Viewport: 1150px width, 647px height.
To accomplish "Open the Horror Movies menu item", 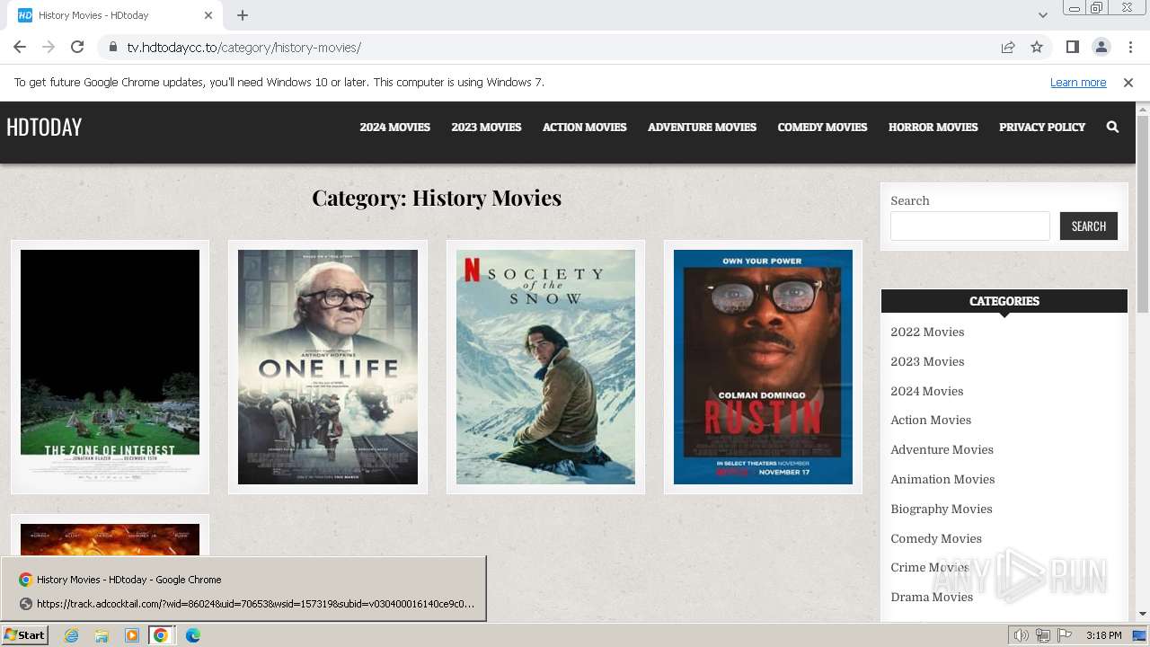I will click(933, 127).
